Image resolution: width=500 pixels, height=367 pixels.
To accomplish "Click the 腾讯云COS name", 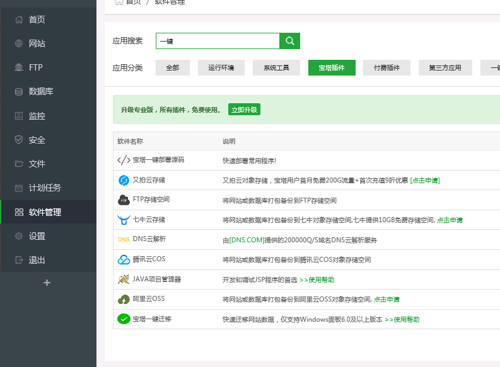I will (149, 259).
